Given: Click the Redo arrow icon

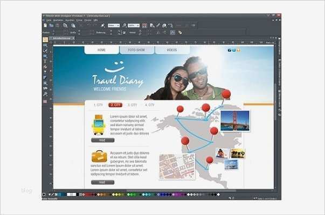Looking at the screenshot, I should (x=95, y=25).
